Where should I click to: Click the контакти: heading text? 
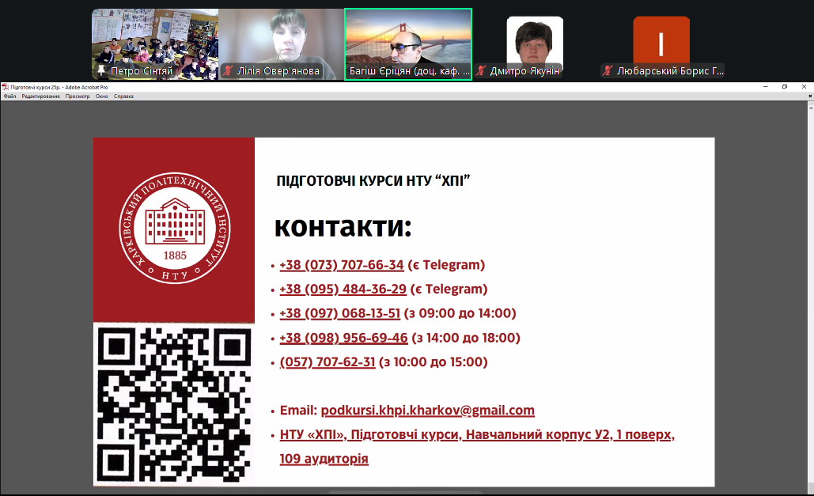coord(343,226)
